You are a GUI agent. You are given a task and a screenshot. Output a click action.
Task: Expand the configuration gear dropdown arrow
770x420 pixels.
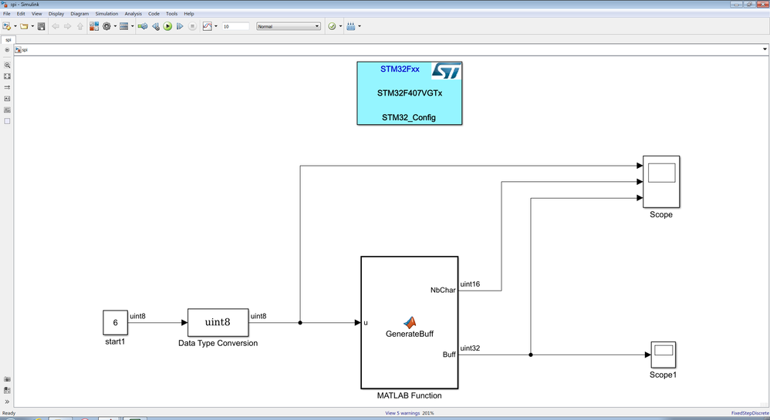(116, 26)
